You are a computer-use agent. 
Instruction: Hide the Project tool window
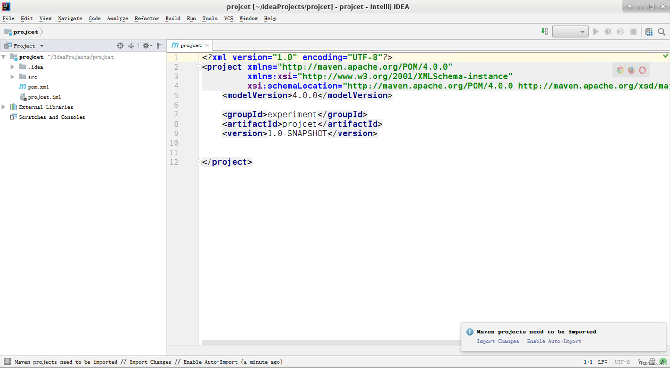point(160,45)
